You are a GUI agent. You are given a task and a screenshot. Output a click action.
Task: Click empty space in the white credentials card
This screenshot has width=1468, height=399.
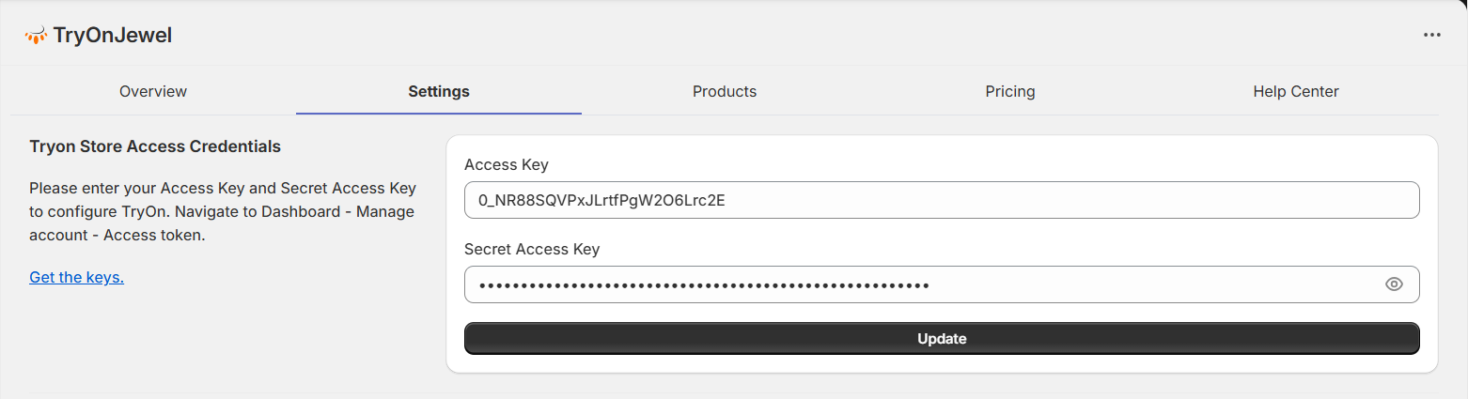(940, 363)
